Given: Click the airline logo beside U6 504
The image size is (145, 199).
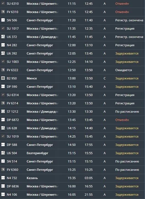Looking at the screenshot, I should pyautogui.click(x=3, y=153).
